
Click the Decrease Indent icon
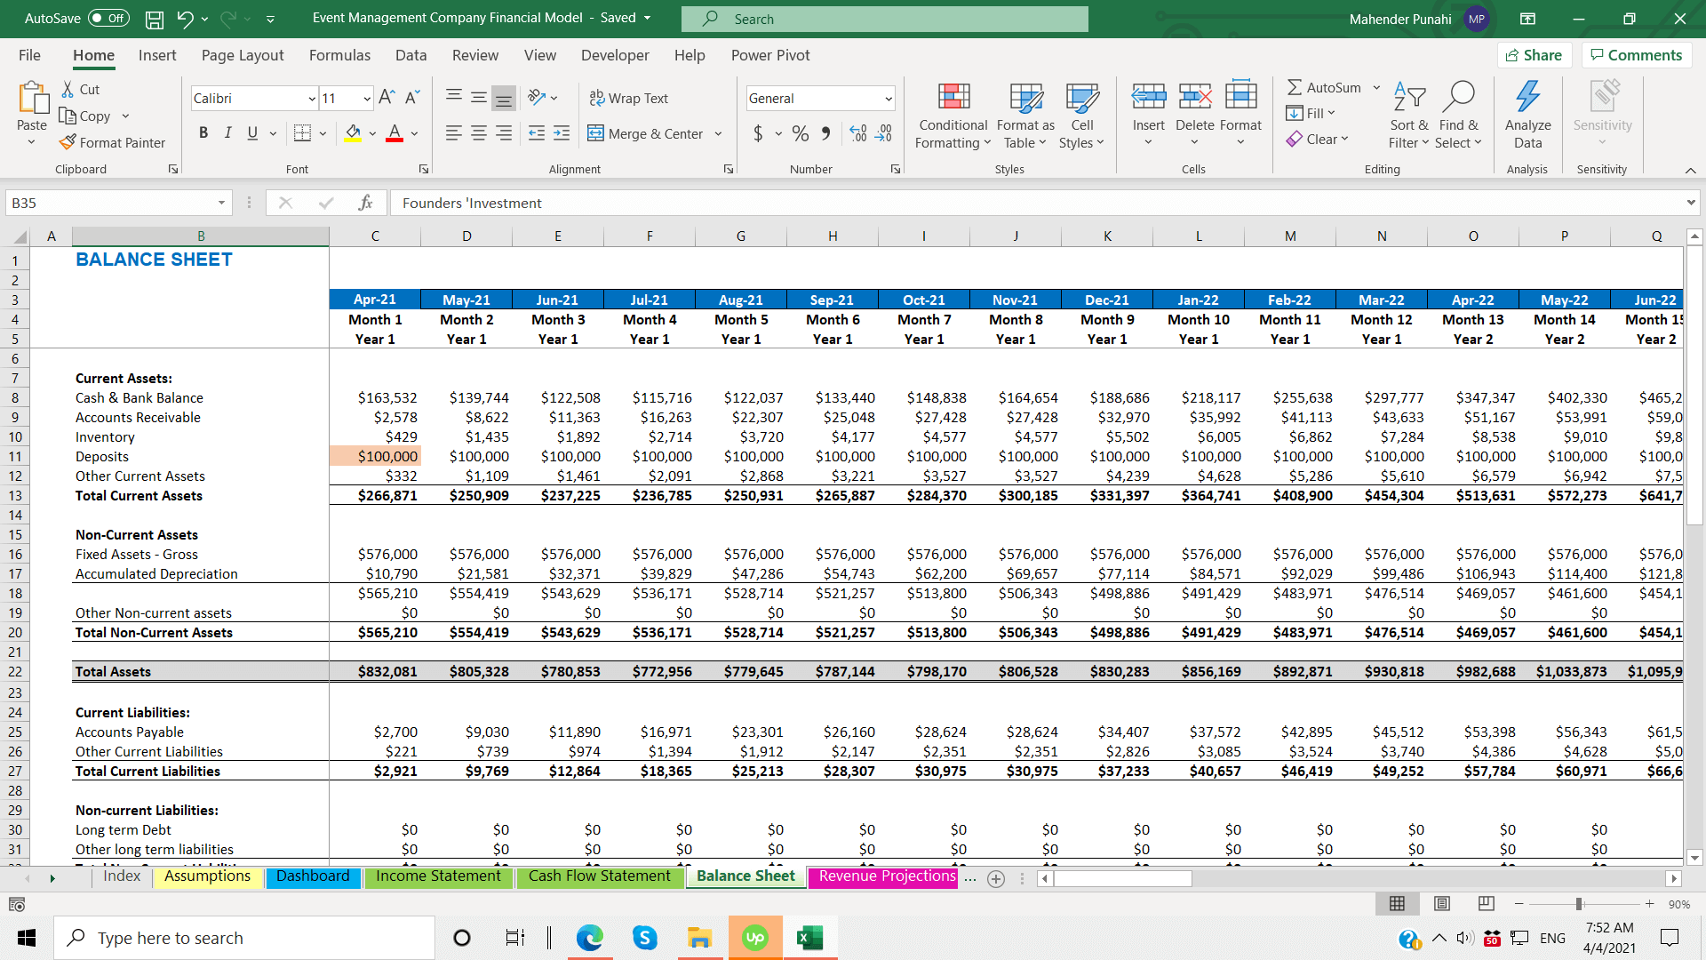click(x=537, y=133)
